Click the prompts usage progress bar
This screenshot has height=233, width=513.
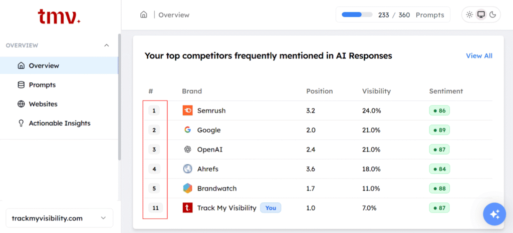(x=357, y=14)
